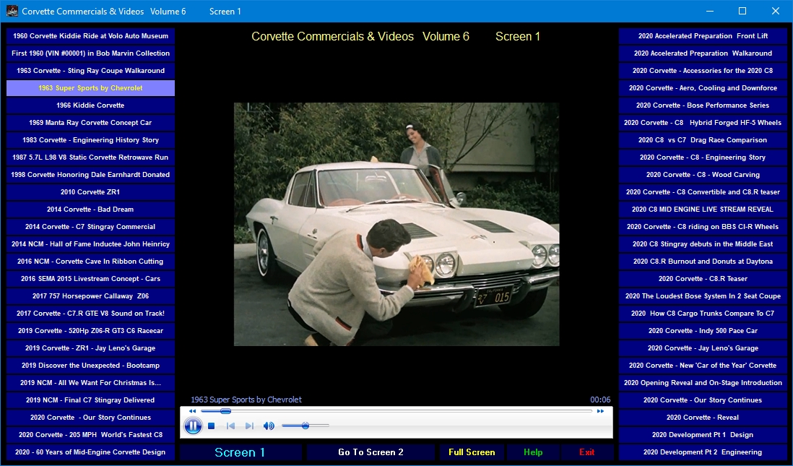This screenshot has width=793, height=466.
Task: Play 1960 Corvette Kiddie Ride at Volo Auto Museum
Action: click(90, 36)
